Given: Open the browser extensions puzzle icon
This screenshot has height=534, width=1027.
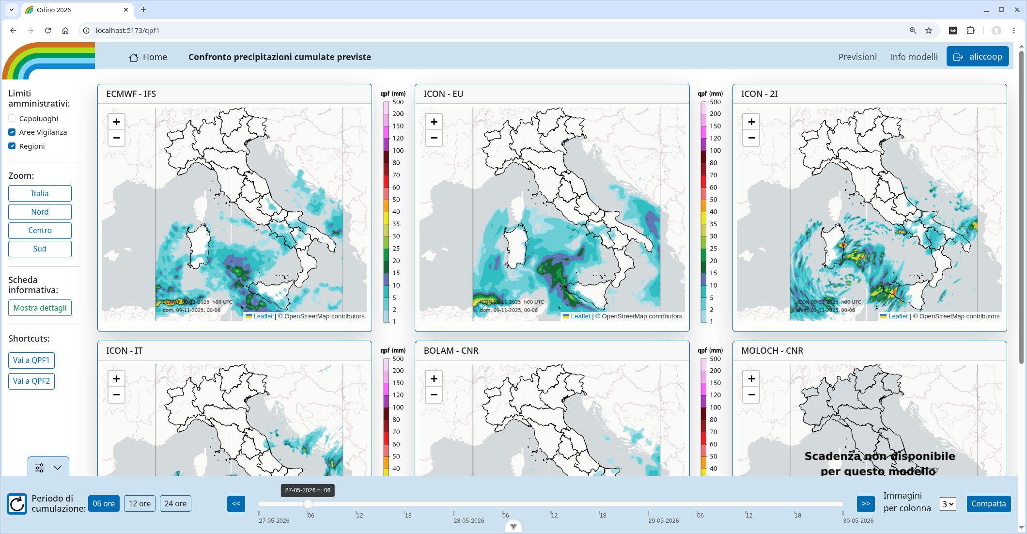Looking at the screenshot, I should (970, 31).
